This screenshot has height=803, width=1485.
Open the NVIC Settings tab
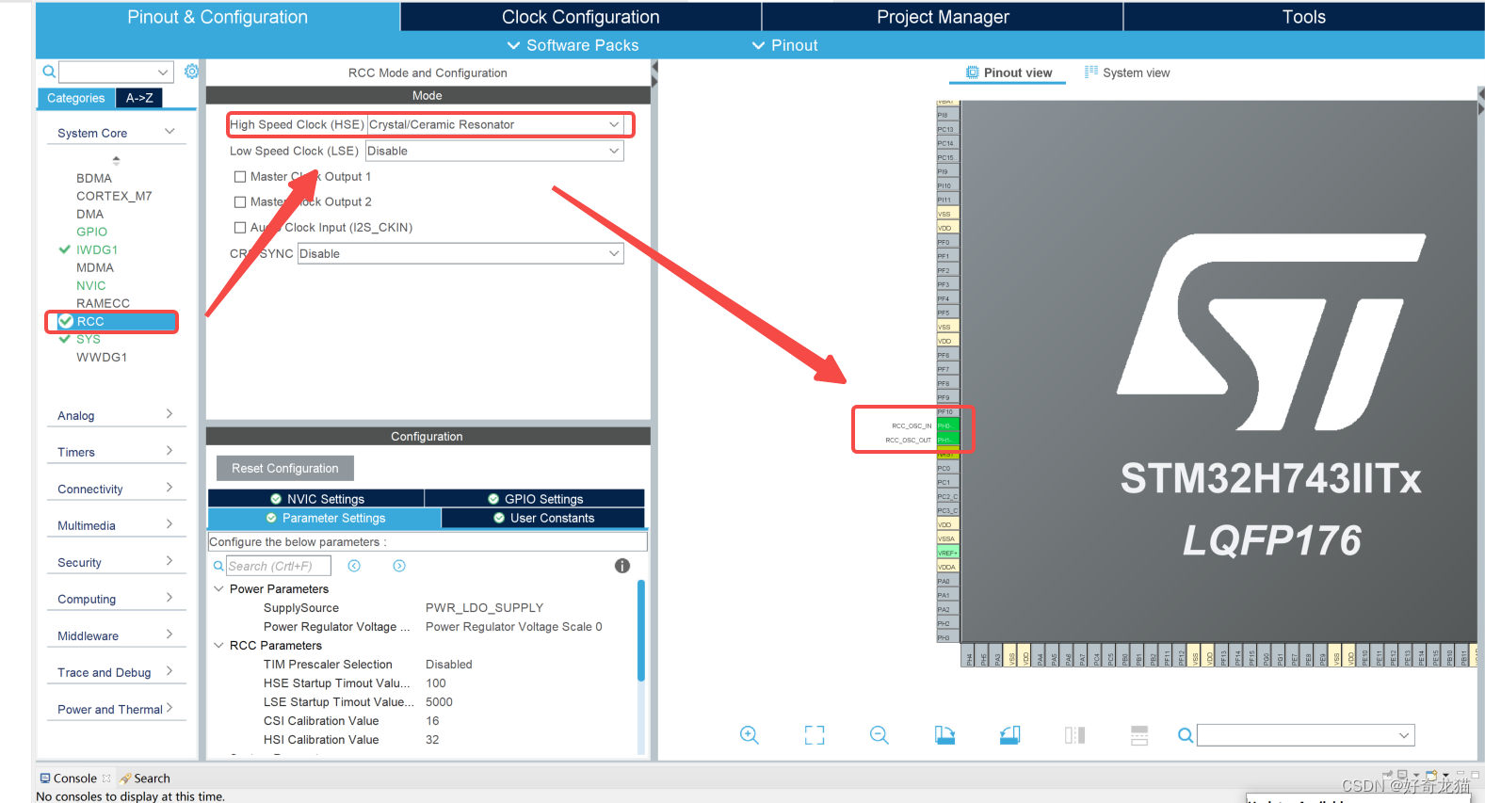[x=316, y=499]
